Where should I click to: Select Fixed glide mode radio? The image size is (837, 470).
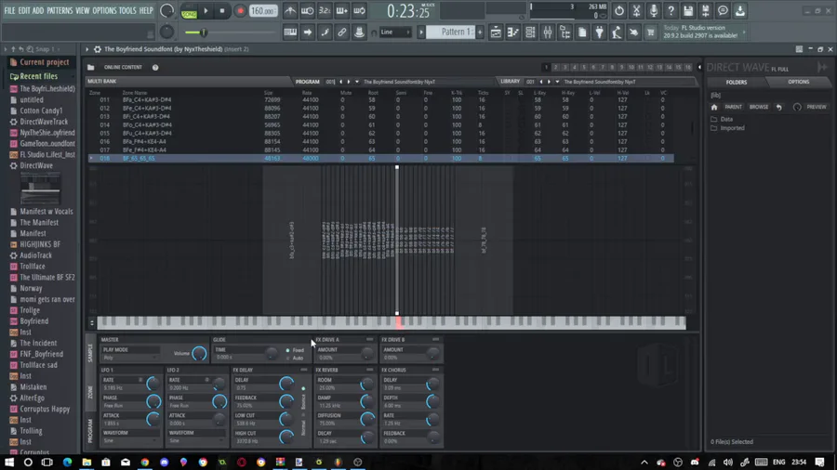[x=287, y=350]
